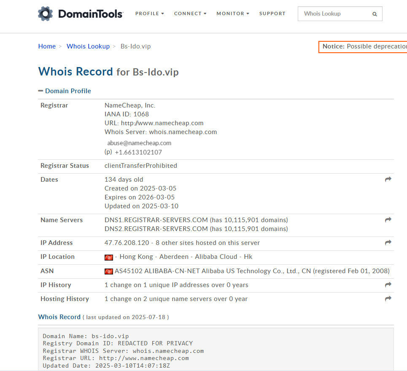Open share arrow in Hosting History row
Screen dimensions: 407x371
[388, 298]
